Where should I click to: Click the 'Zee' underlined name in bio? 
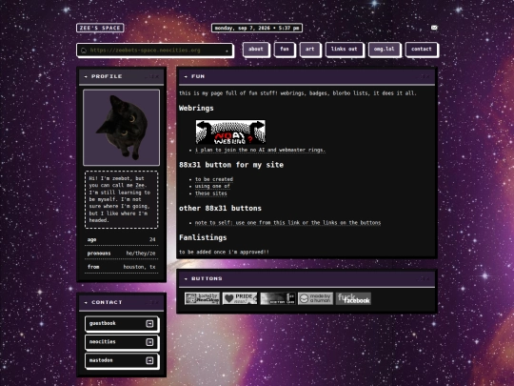tap(140, 186)
